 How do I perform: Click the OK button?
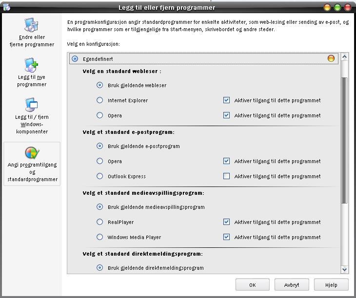[252, 285]
